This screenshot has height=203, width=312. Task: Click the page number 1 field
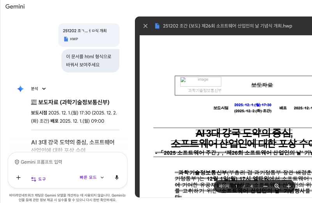(x=236, y=186)
